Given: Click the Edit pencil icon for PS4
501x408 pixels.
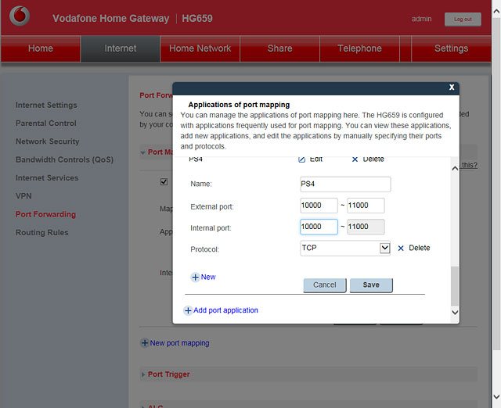Looking at the screenshot, I should [x=301, y=159].
